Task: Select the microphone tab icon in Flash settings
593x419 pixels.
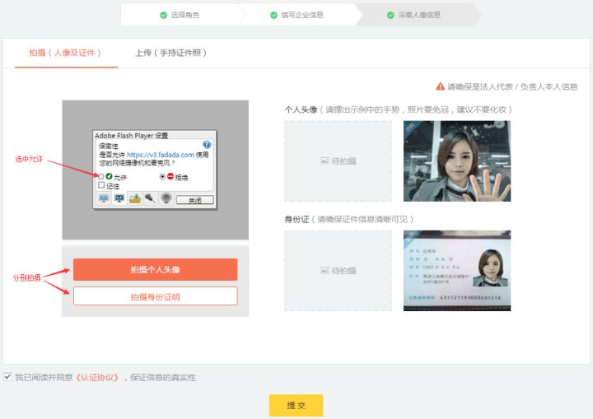Action: point(150,198)
